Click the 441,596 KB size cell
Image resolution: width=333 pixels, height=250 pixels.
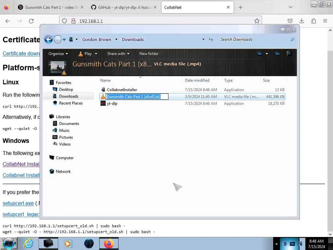(x=275, y=96)
